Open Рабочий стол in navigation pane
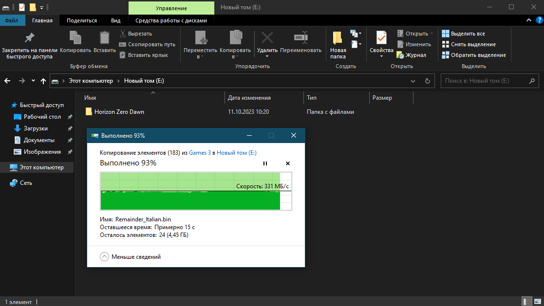Image resolution: width=544 pixels, height=306 pixels. (x=38, y=117)
